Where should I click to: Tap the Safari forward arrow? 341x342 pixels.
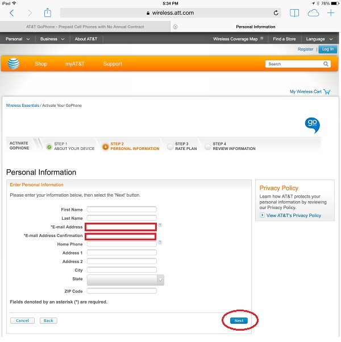[30, 13]
